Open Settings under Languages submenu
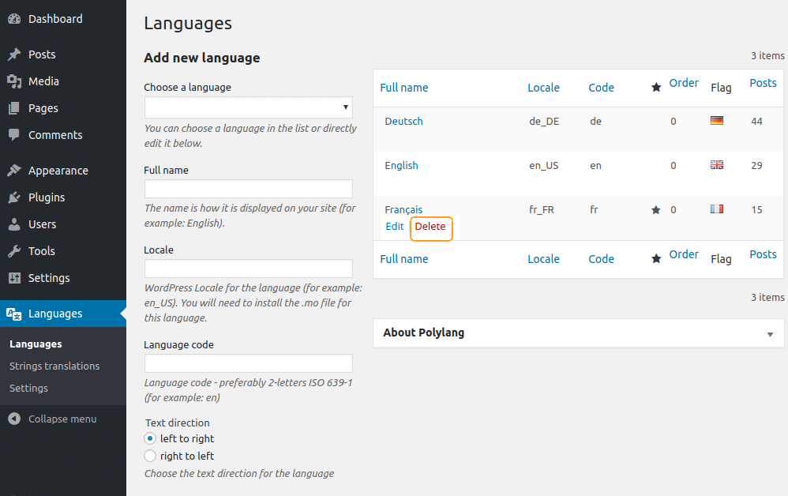788x496 pixels. 28,388
